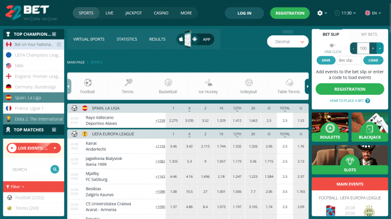
Task: Open the Roulette casino tile
Action: (330, 127)
